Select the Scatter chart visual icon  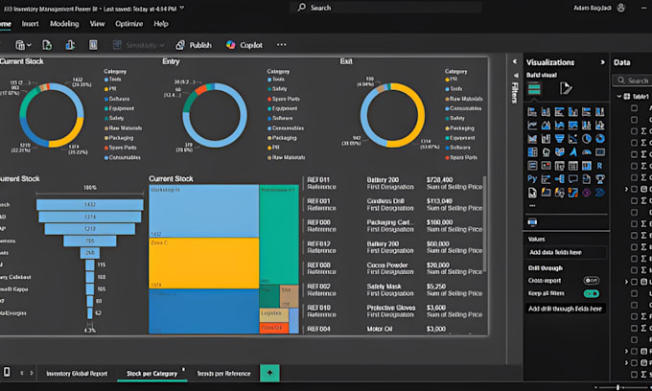tap(573, 139)
